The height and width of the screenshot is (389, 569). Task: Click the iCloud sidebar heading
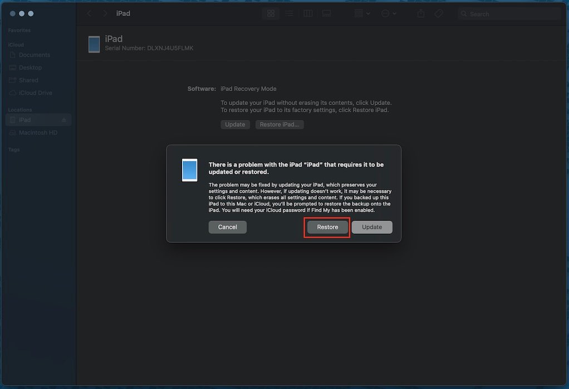click(16, 44)
